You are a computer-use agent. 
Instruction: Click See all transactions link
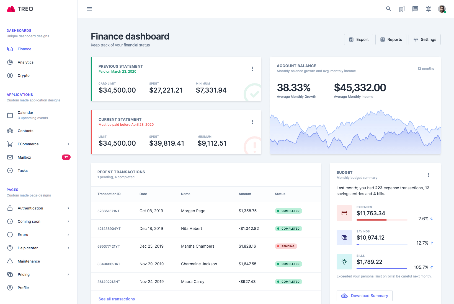(x=117, y=299)
